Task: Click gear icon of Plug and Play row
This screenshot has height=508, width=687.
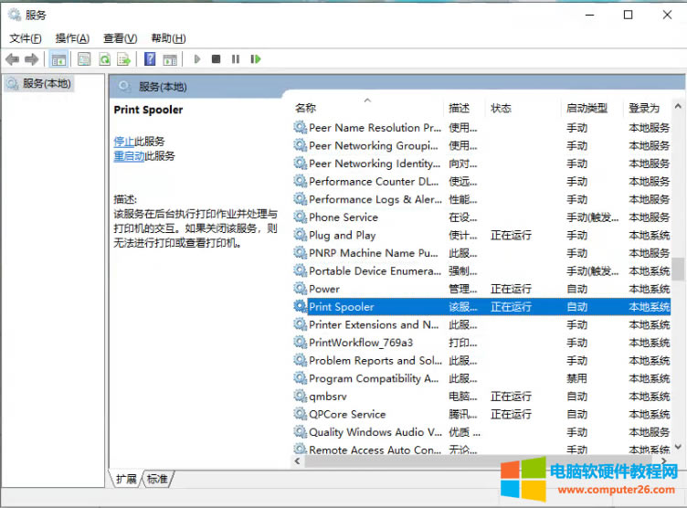Action: tap(301, 235)
